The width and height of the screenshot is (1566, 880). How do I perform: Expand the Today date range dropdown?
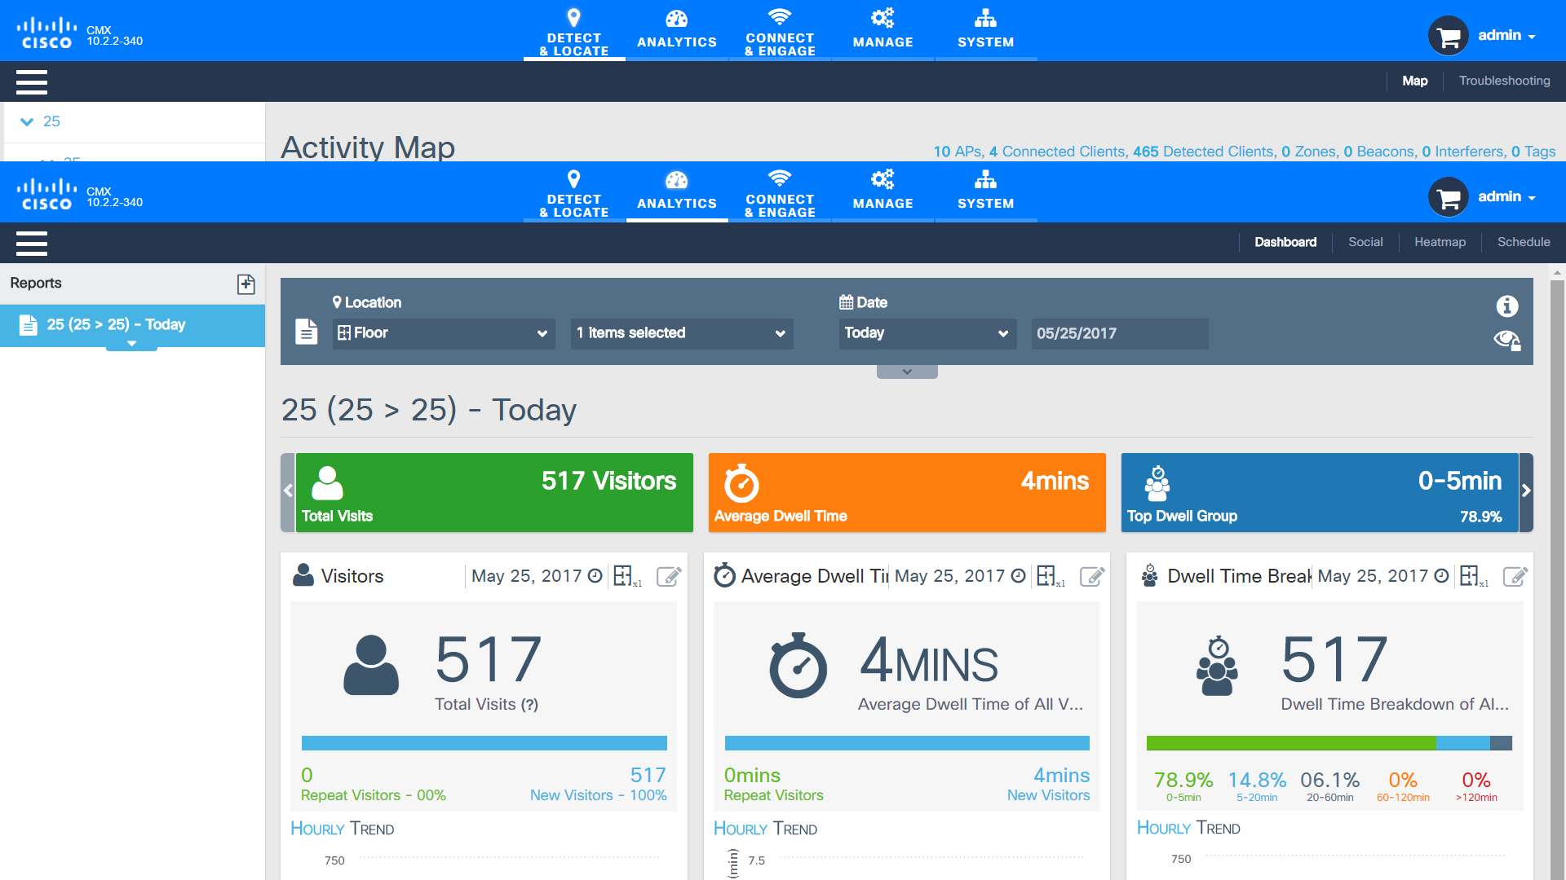point(925,333)
